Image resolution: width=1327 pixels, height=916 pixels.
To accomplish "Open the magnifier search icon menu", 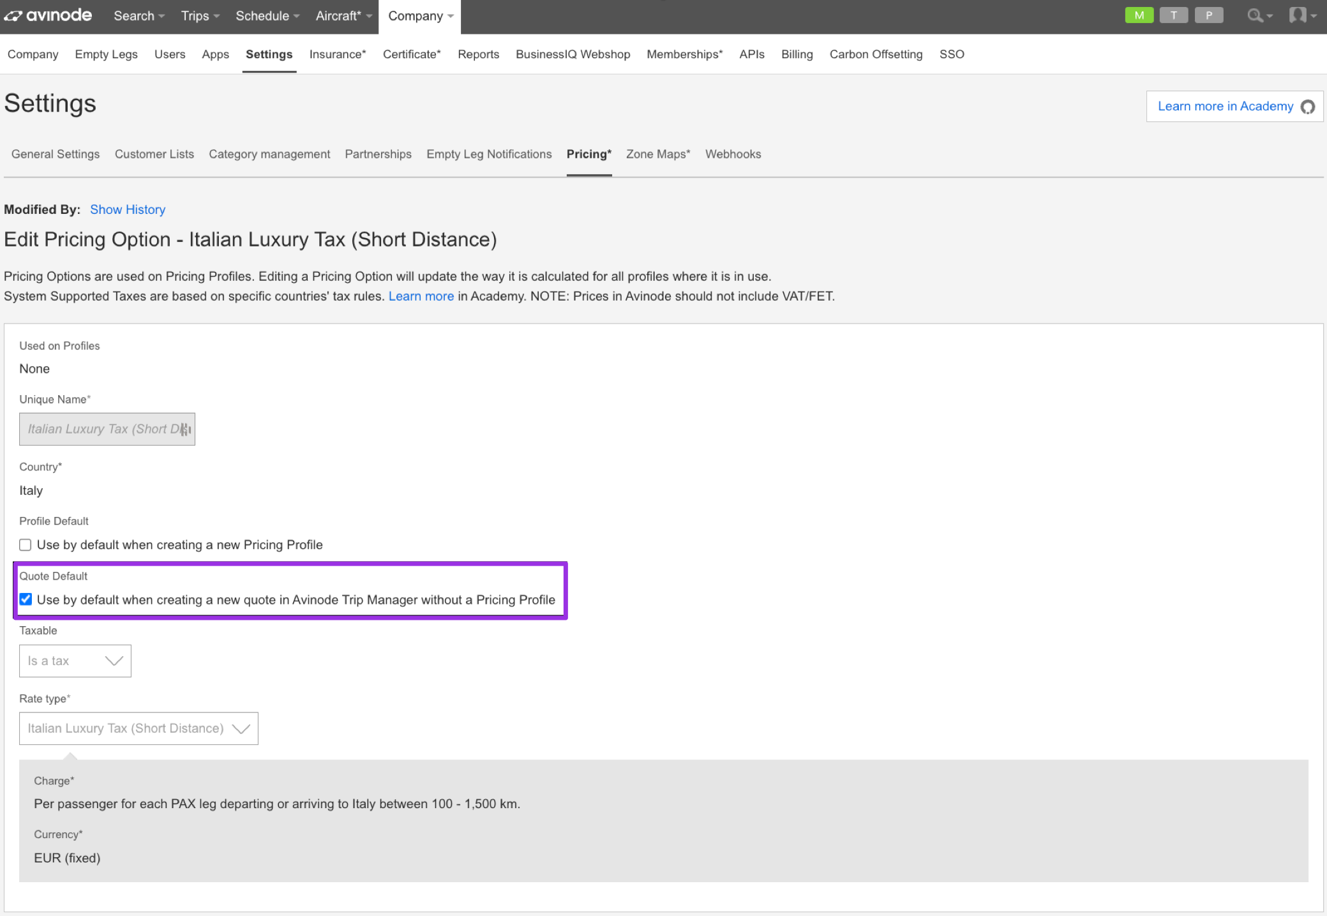I will pyautogui.click(x=1259, y=15).
